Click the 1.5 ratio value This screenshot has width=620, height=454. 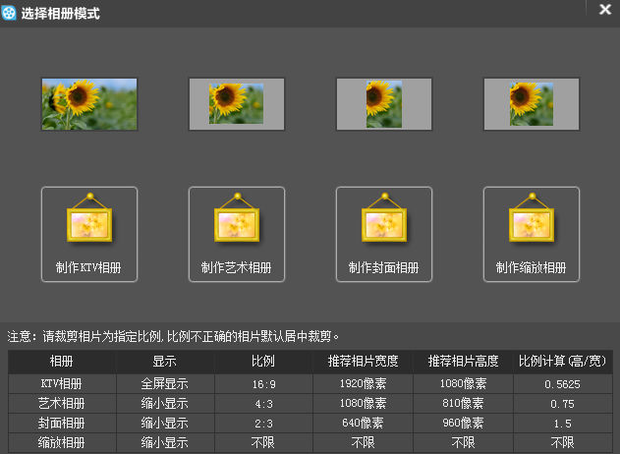point(563,424)
